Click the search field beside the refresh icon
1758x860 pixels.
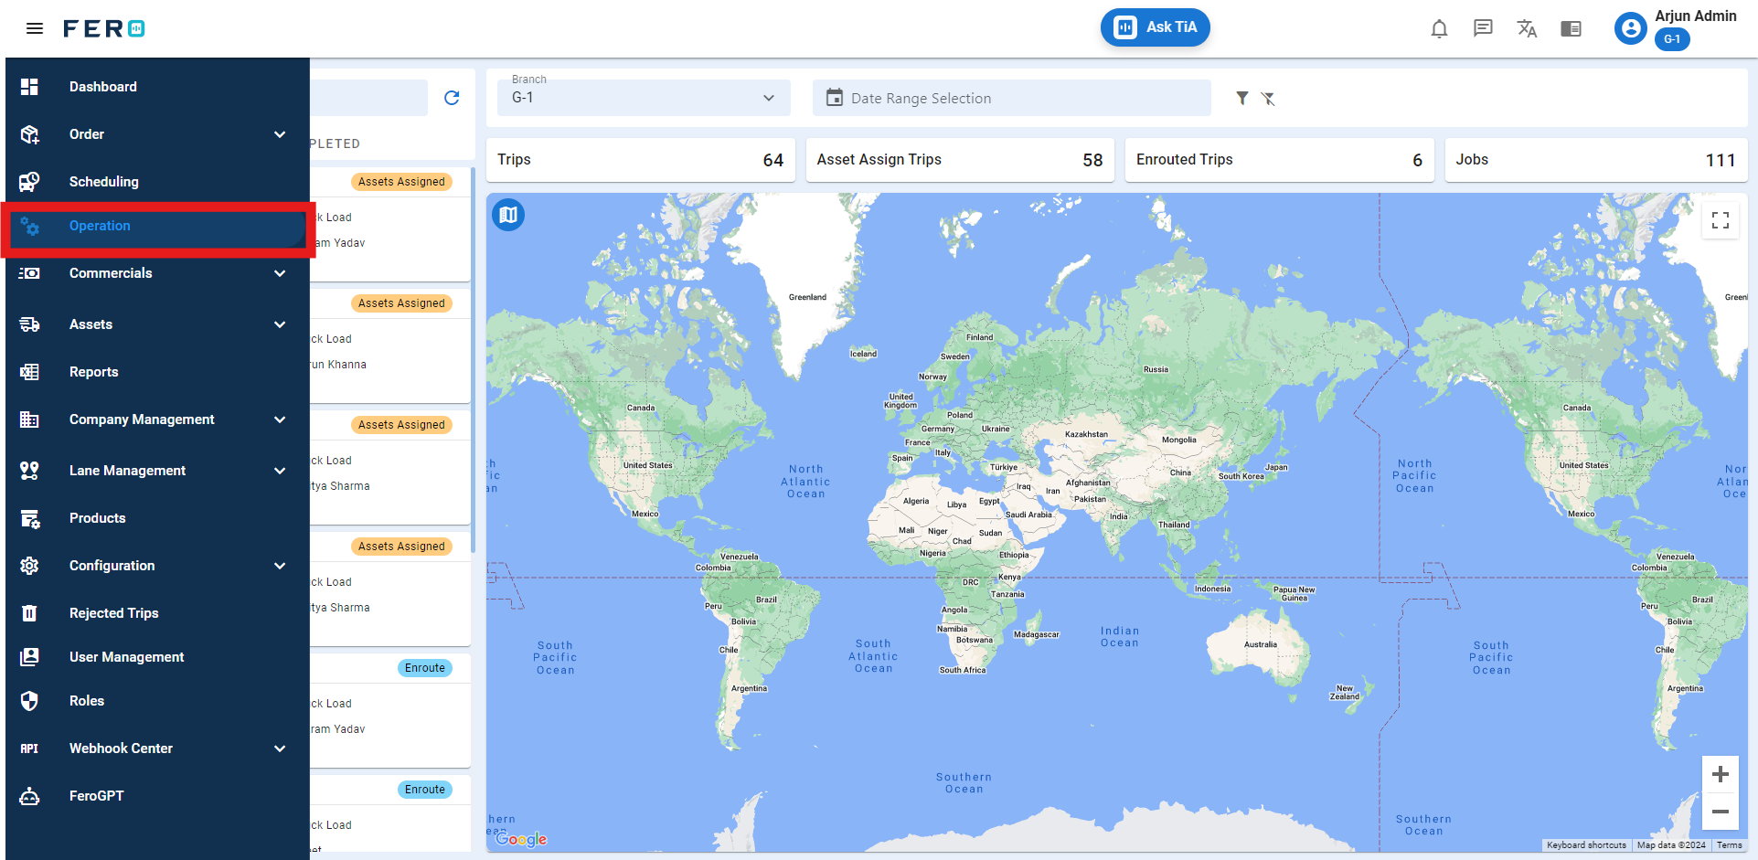(x=368, y=98)
